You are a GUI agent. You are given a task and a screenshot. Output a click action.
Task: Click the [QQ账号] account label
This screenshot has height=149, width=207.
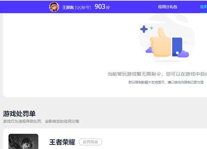tap(83, 7)
